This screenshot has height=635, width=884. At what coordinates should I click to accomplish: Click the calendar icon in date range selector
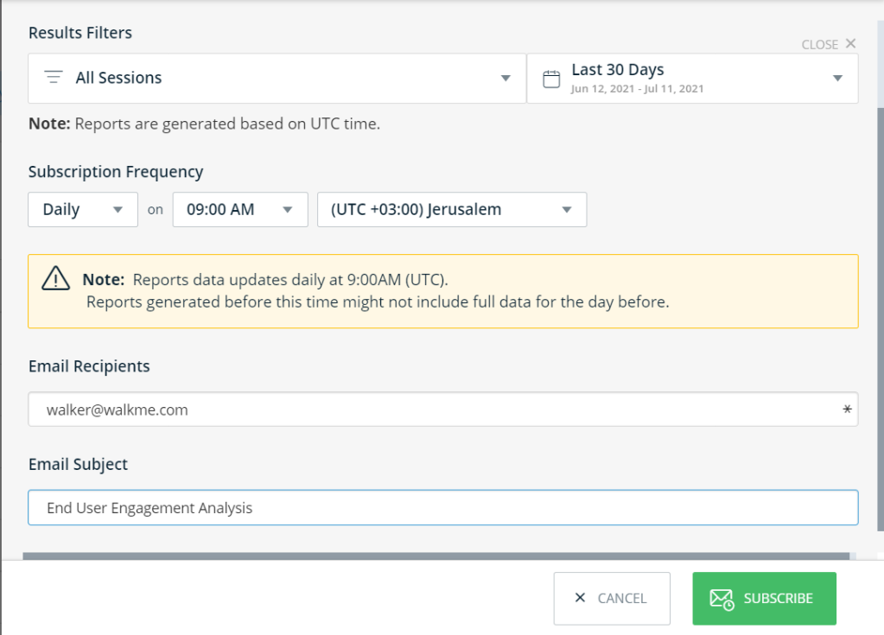(x=550, y=79)
